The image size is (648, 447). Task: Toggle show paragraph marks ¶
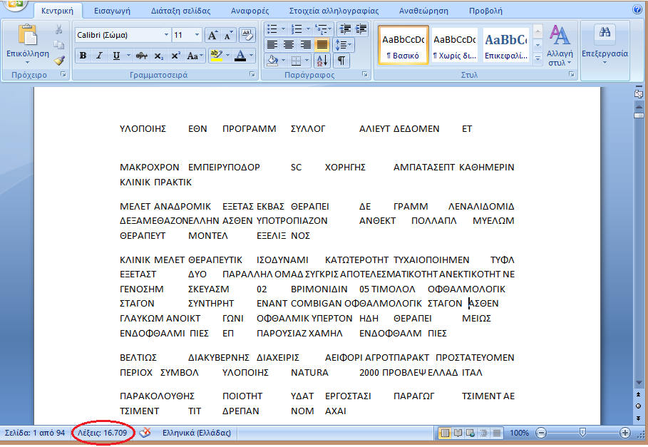pyautogui.click(x=341, y=61)
